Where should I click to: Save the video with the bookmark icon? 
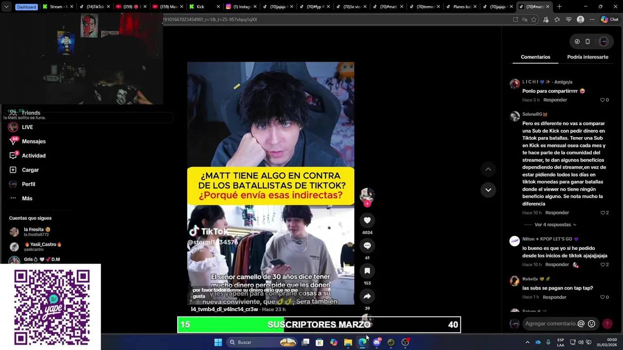pos(367,271)
